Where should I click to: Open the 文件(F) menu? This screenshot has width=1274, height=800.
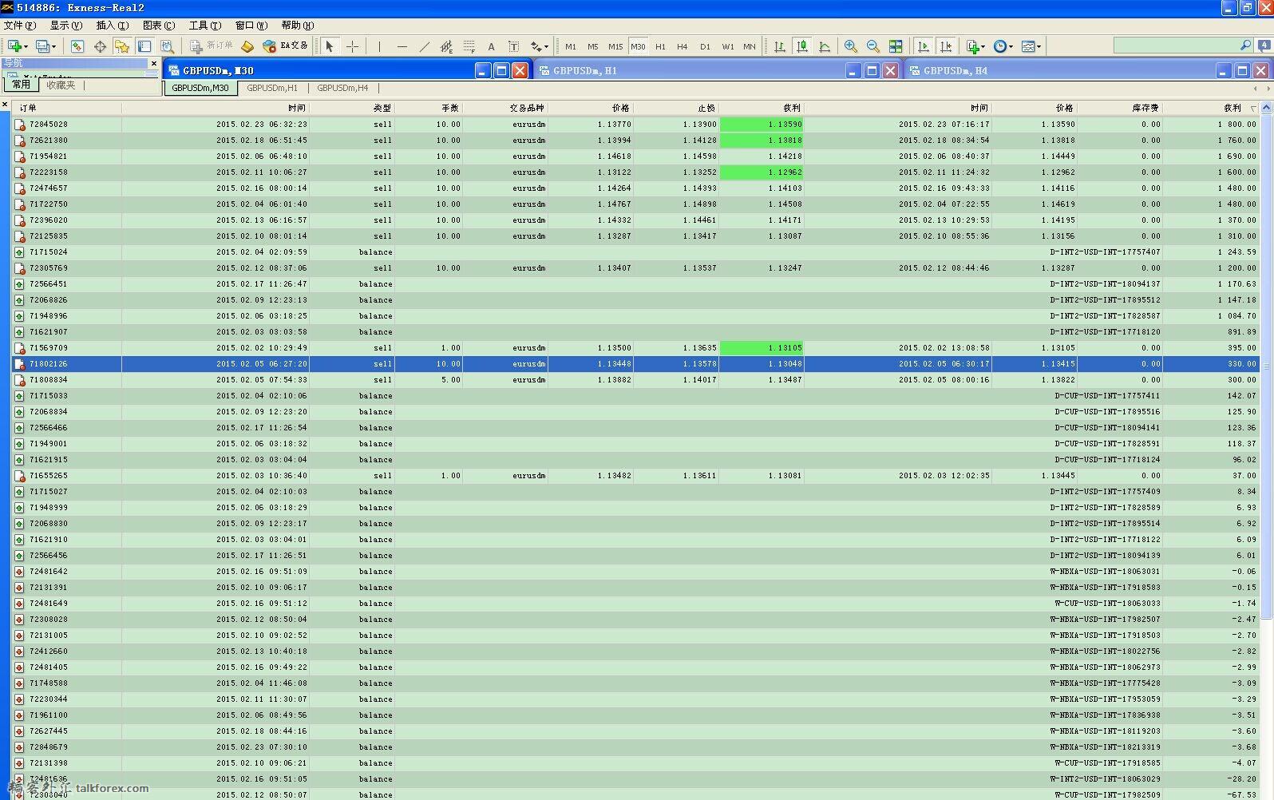(19, 26)
